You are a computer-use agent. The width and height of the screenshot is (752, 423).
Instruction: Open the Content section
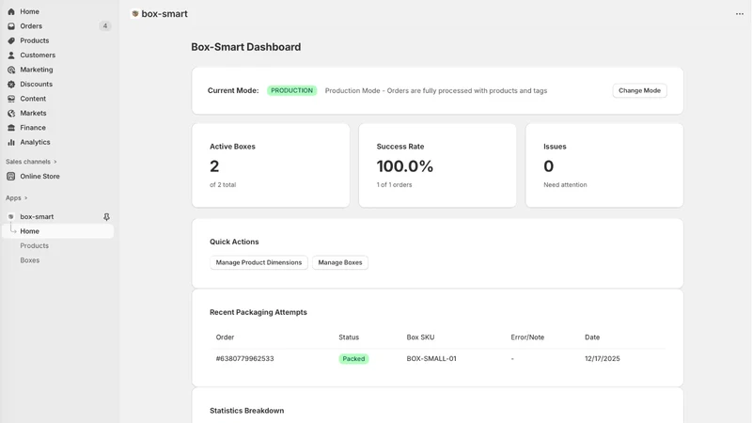tap(33, 99)
